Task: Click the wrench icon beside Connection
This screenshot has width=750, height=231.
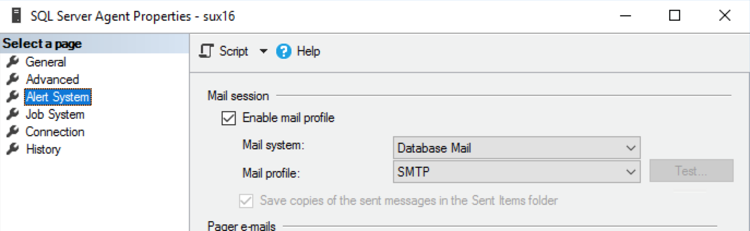Action: coord(12,132)
